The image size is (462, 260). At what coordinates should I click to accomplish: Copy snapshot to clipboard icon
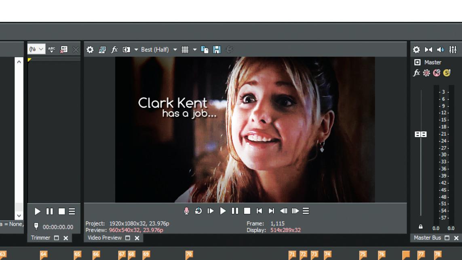pyautogui.click(x=205, y=49)
